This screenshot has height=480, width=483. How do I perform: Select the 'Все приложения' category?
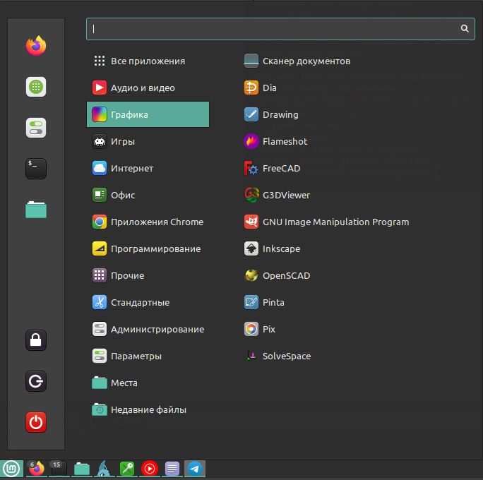pos(148,61)
